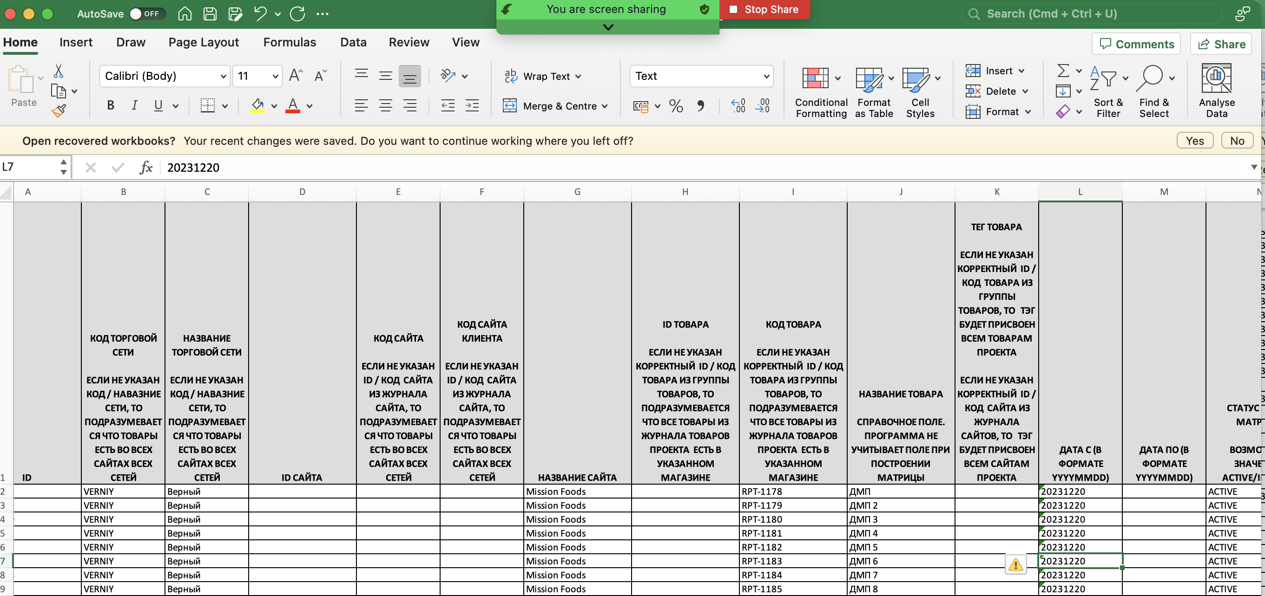Viewport: 1265px width, 596px height.
Task: Open the Insert ribbon tab
Action: click(76, 42)
